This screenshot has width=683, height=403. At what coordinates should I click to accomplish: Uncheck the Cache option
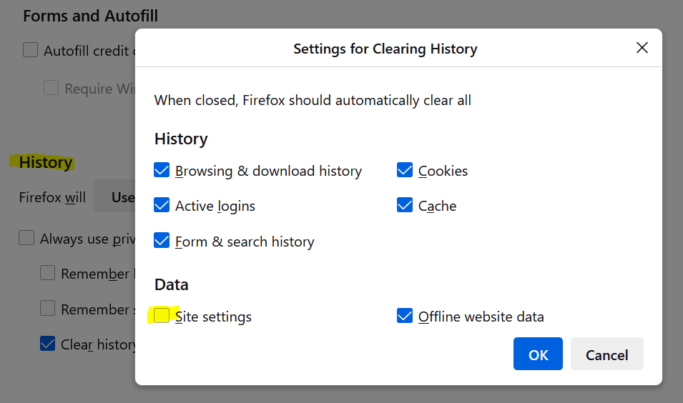click(405, 206)
